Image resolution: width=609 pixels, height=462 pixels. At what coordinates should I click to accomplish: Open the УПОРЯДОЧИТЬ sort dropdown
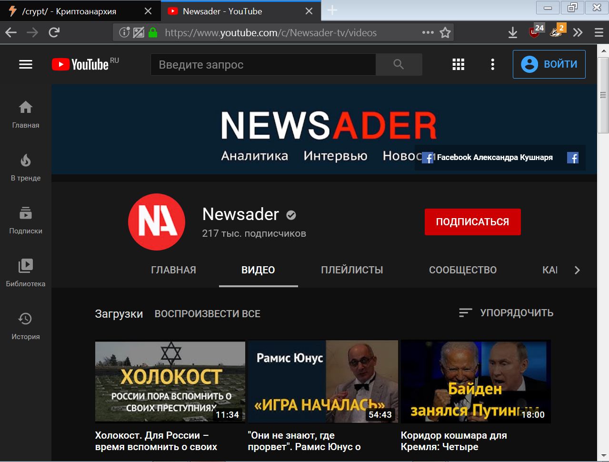click(506, 313)
